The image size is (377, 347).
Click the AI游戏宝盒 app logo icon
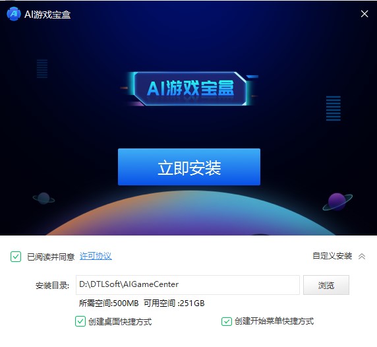tap(13, 14)
